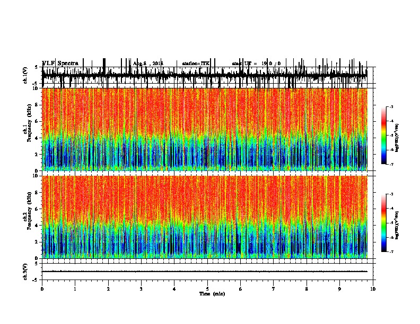Click the ch.2 color bar log(PSD) label
Viewport: 420px width, 324px height.
tap(397, 225)
